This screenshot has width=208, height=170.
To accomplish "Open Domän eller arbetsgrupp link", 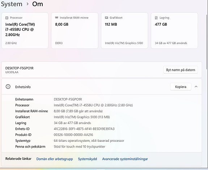I will 55,159.
